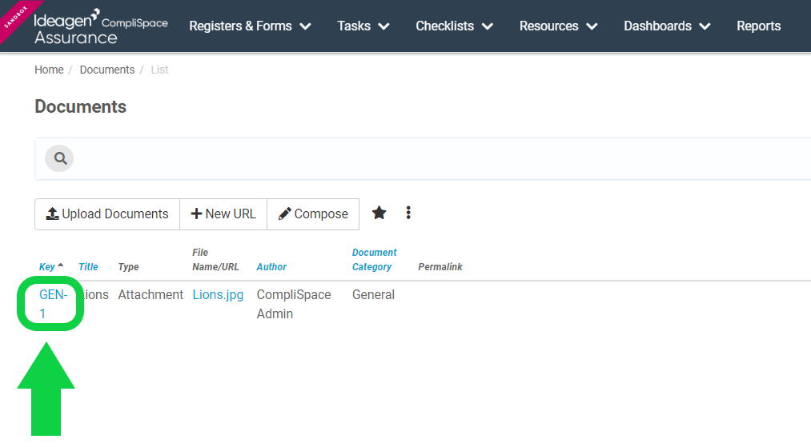Image resolution: width=811 pixels, height=447 pixels.
Task: Click the star favorites icon
Action: point(379,213)
